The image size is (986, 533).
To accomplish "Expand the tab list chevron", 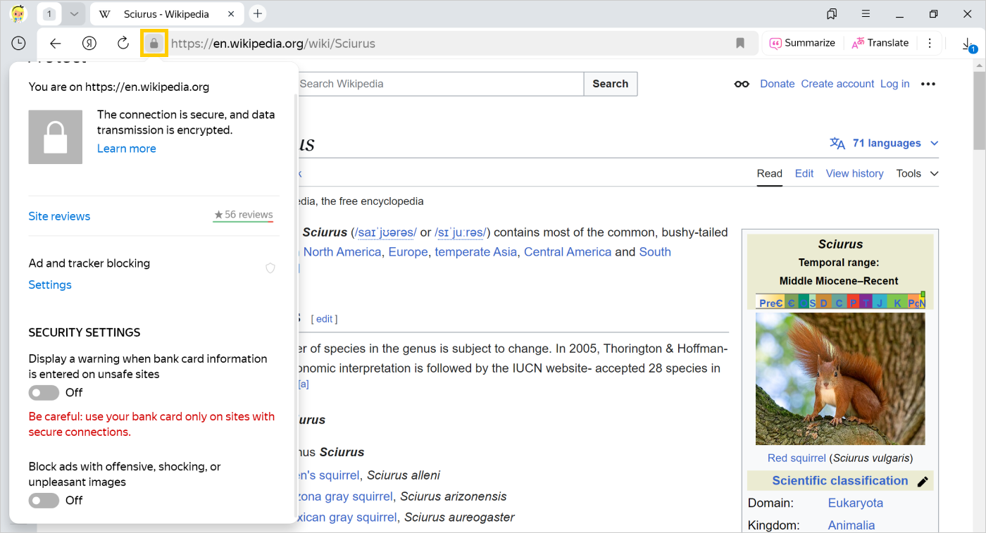I will [74, 14].
